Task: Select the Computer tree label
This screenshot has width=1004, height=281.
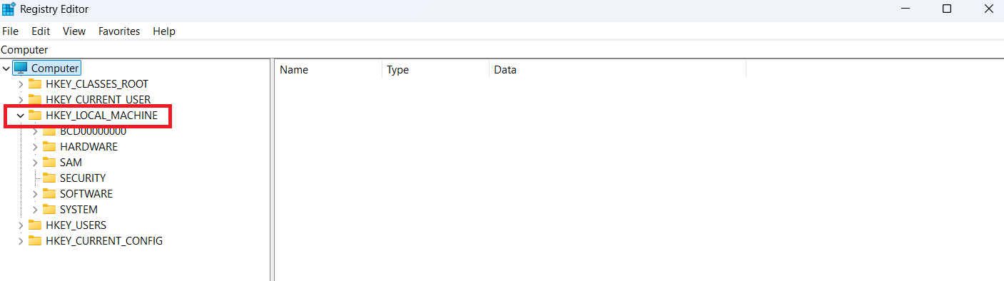Action: 55,68
